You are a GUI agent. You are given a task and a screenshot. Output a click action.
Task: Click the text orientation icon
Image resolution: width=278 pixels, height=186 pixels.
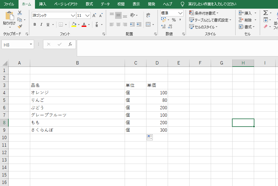pos(132,15)
